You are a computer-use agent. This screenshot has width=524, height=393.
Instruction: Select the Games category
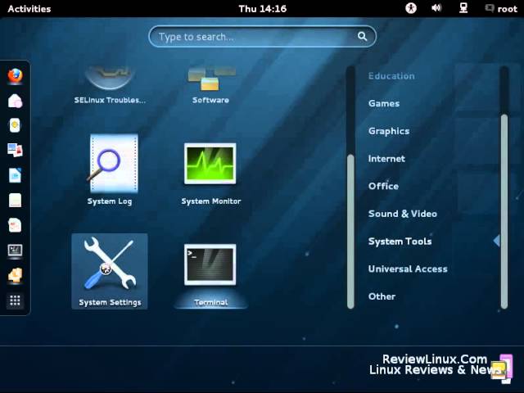(384, 103)
